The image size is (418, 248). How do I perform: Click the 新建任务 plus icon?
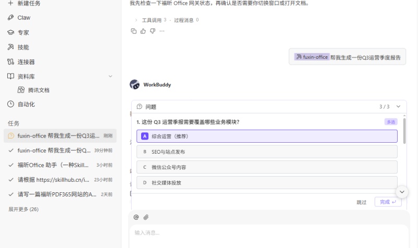tap(10, 3)
